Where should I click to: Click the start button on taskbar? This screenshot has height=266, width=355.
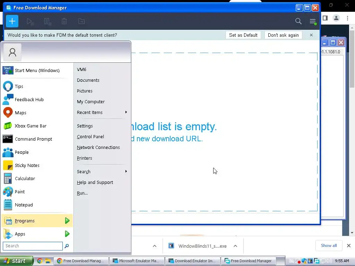[x=17, y=261]
